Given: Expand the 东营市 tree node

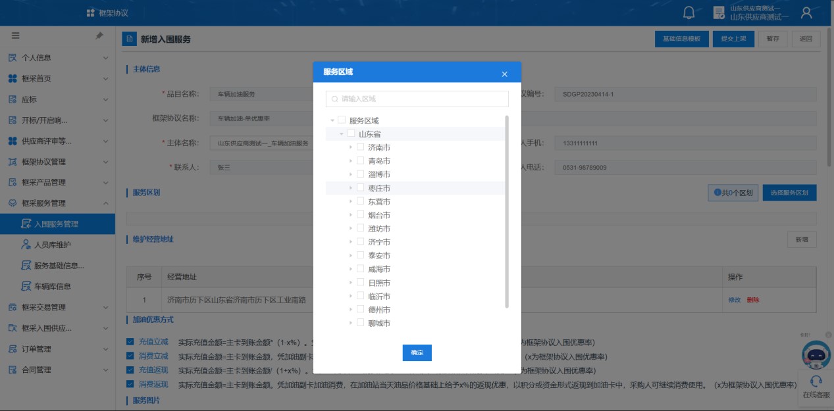Looking at the screenshot, I should pyautogui.click(x=351, y=201).
